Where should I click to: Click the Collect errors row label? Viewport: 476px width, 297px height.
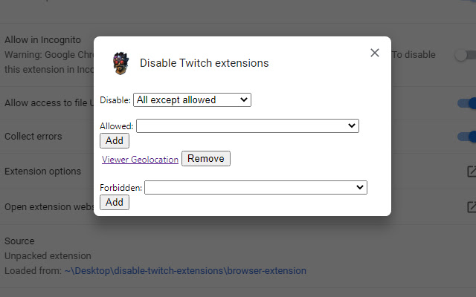33,137
